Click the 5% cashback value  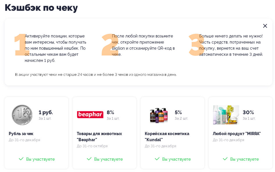coord(178,112)
